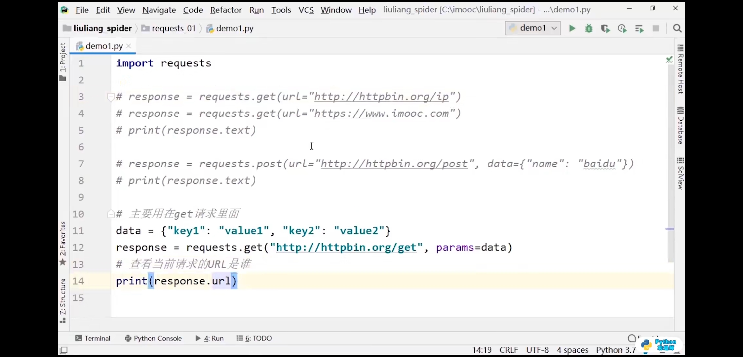Click the UTF-8 encoding in status bar
Image resolution: width=743 pixels, height=357 pixels.
click(537, 350)
